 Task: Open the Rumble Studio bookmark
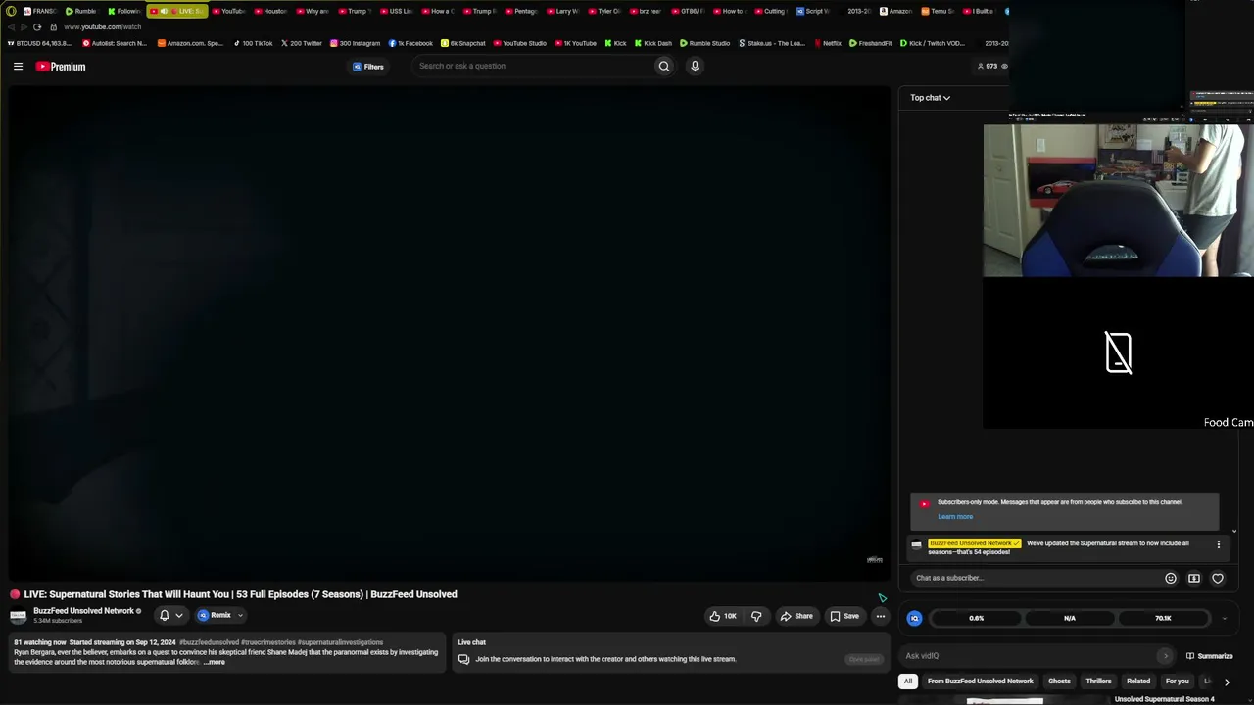(x=705, y=43)
